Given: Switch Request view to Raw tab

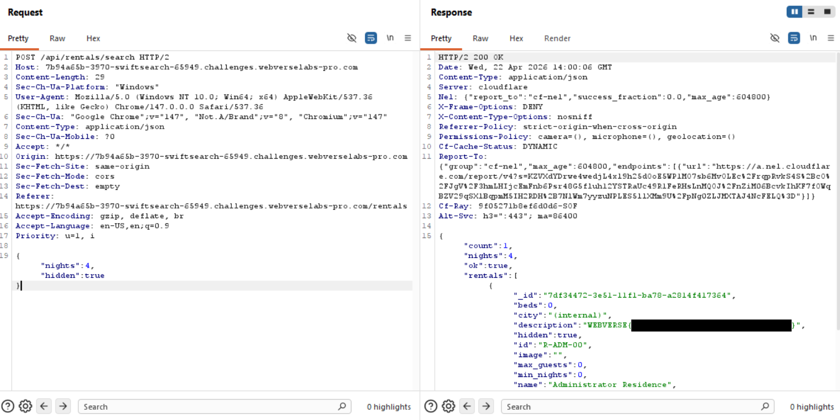Looking at the screenshot, I should click(x=57, y=39).
